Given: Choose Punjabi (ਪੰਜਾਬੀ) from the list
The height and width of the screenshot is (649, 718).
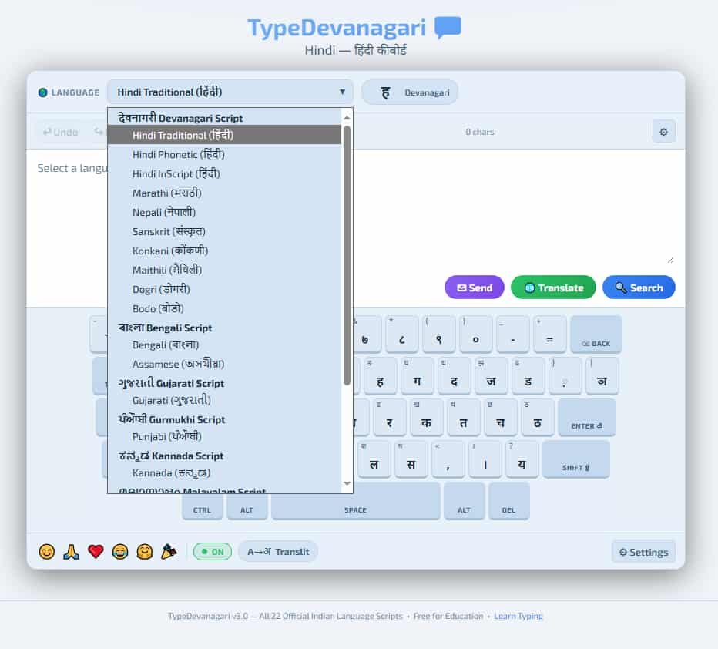Looking at the screenshot, I should 224,436.
